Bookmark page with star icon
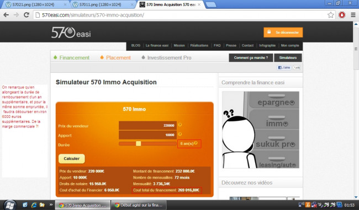This screenshot has width=359, height=210. pos(330,15)
